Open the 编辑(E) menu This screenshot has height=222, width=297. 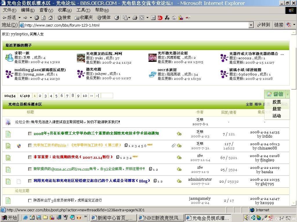click(28, 10)
